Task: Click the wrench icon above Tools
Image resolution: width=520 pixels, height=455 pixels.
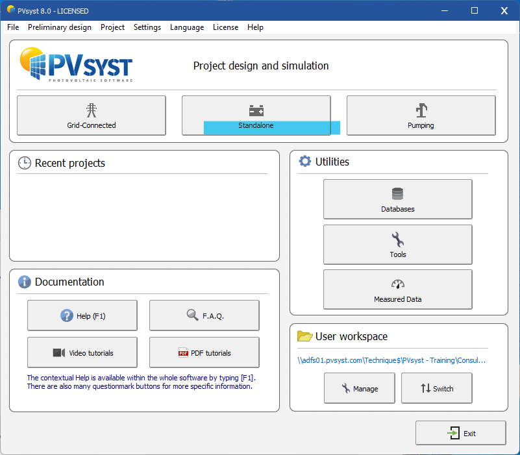Action: [x=397, y=240]
